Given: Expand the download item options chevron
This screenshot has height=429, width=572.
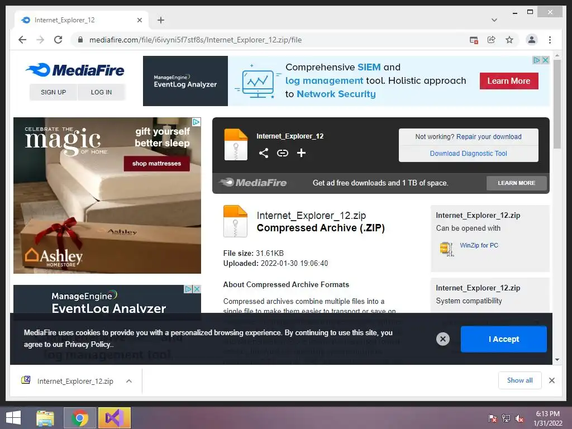Looking at the screenshot, I should pos(129,381).
